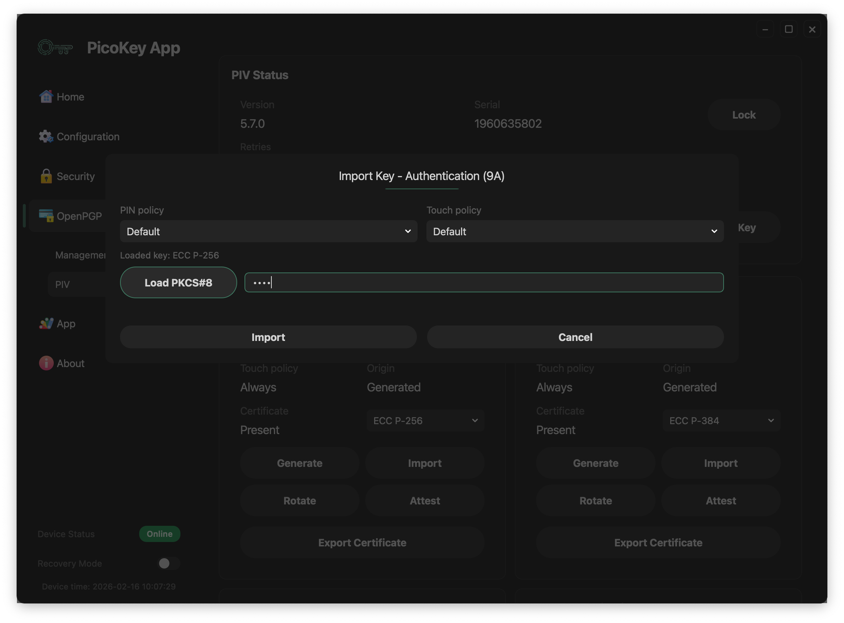Viewport: 844px width, 623px height.
Task: Open the OpenPGP card icon
Action: (x=46, y=216)
